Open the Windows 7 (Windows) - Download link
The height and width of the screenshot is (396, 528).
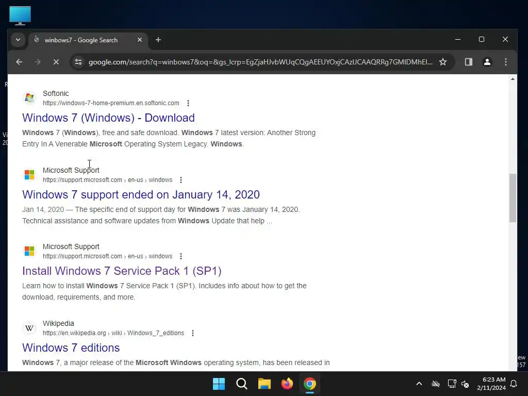tap(108, 118)
